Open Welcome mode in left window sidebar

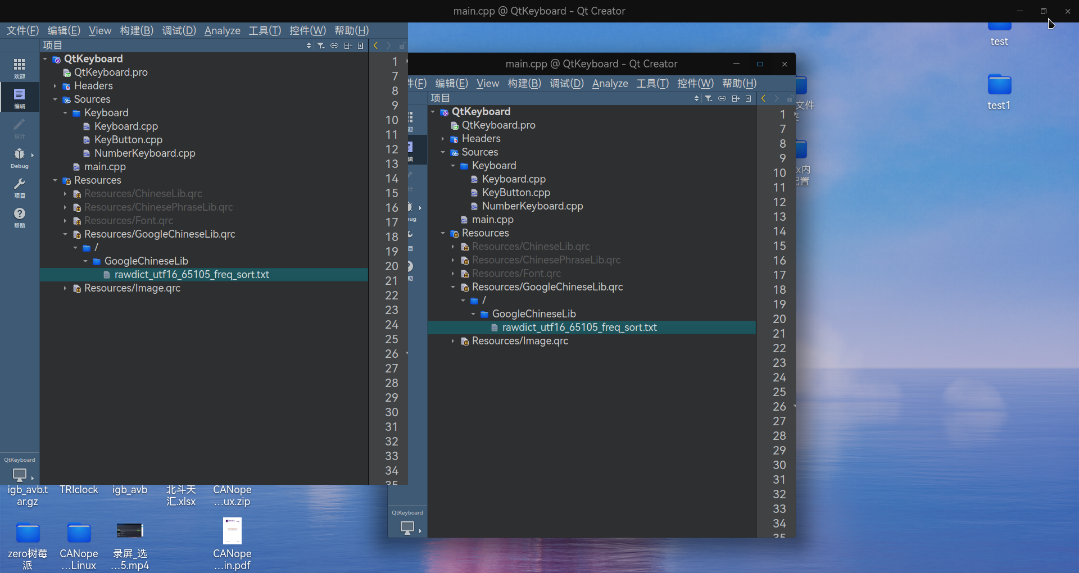(19, 68)
